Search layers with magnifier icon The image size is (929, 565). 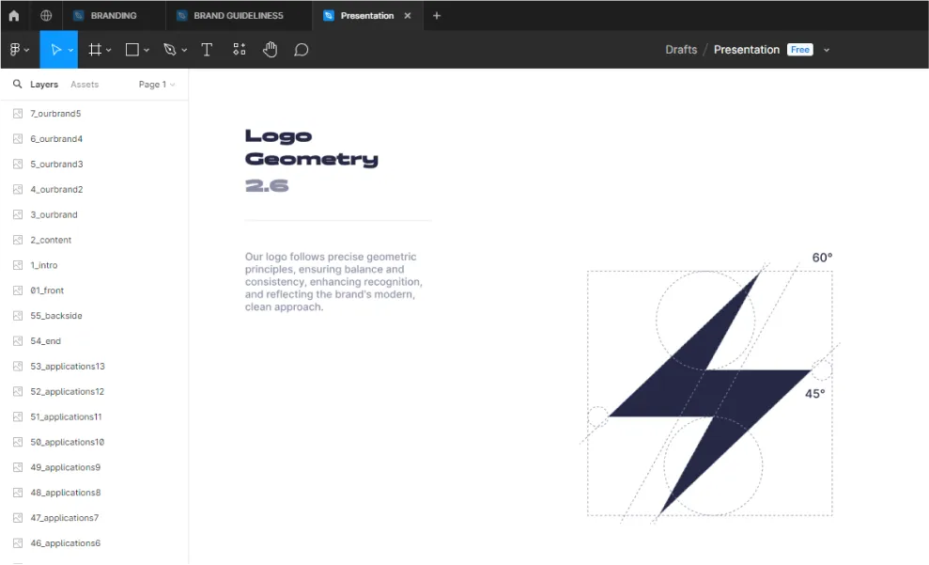click(17, 85)
